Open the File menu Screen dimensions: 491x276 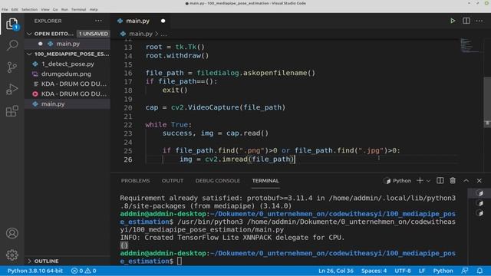pos(5,9)
